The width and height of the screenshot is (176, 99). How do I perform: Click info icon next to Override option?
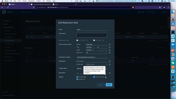pyautogui.click(x=85, y=77)
